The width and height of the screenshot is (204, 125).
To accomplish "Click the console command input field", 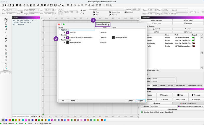I will pos(21,116).
